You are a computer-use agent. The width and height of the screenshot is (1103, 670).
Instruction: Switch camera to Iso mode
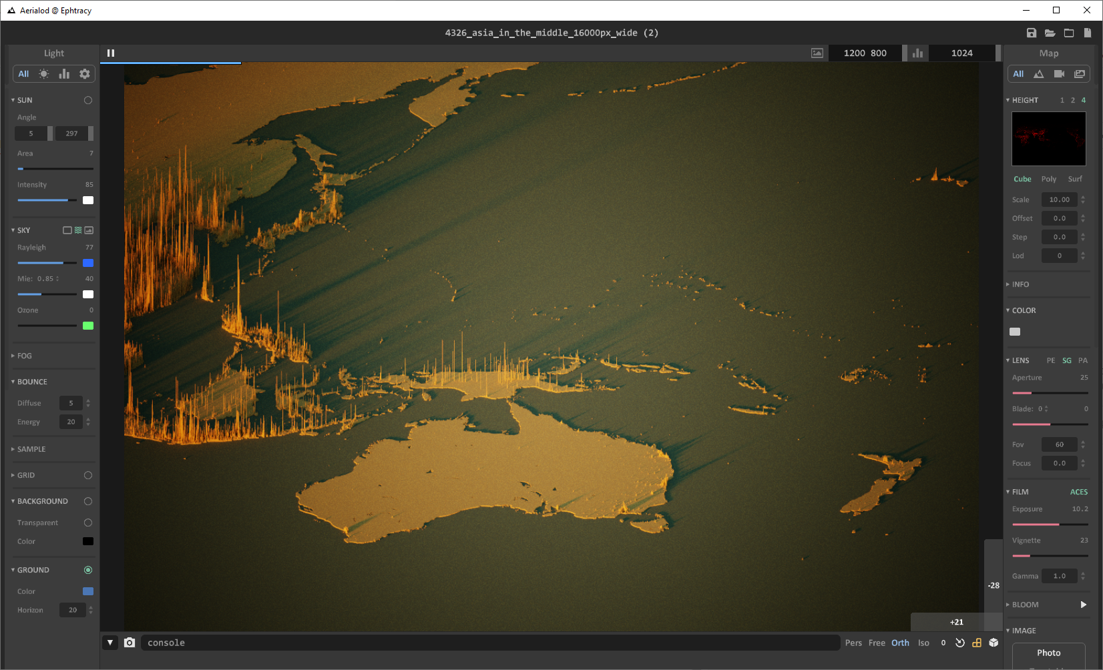point(923,643)
